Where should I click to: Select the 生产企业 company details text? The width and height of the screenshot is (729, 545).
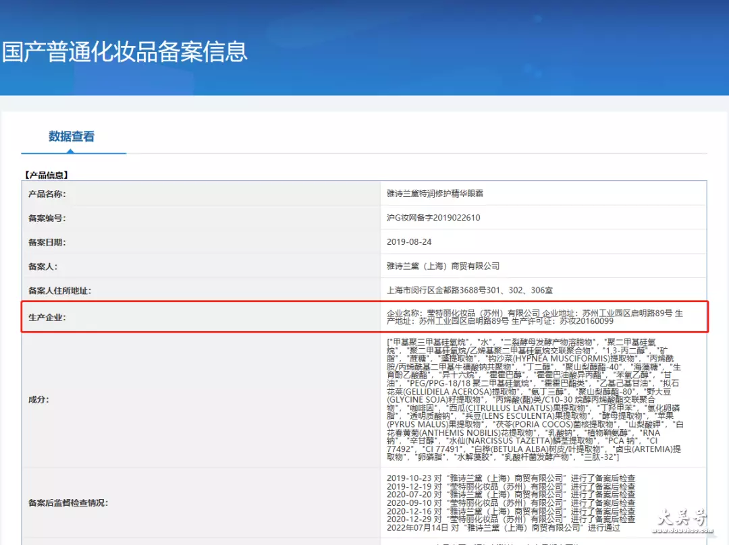tap(535, 317)
